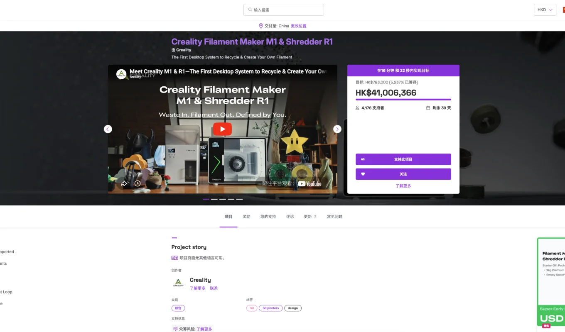Screen dimensions: 565x332
Task: Select the second carousel pagination dot
Action: pyautogui.click(x=214, y=199)
